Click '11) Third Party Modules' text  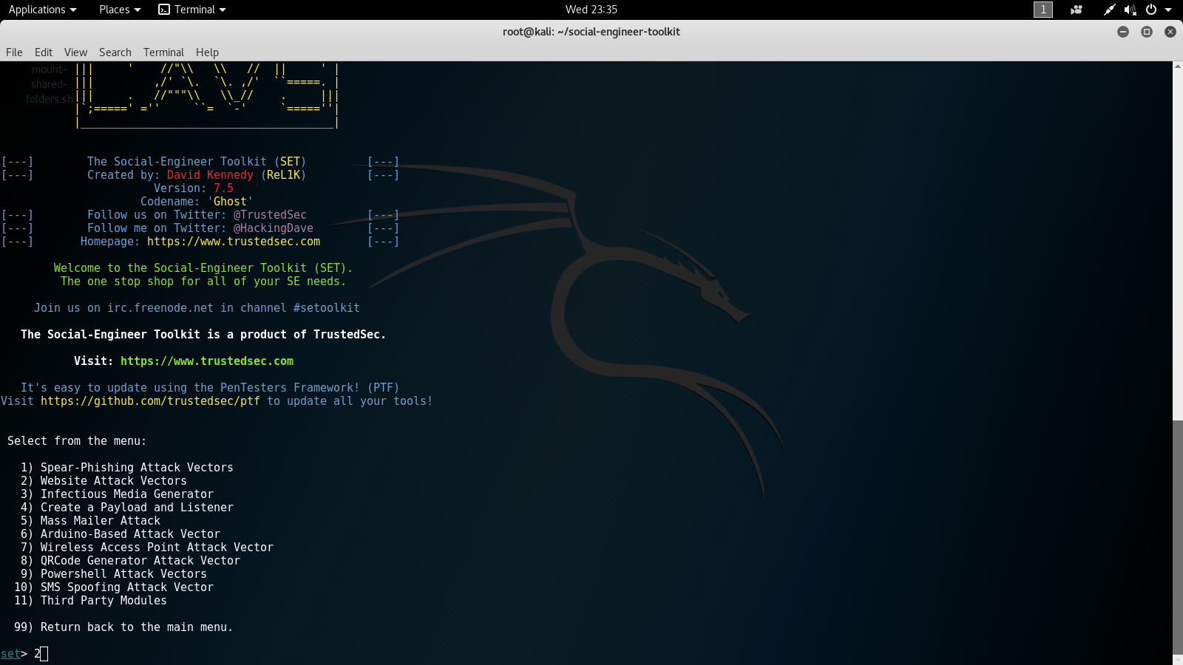tap(90, 601)
